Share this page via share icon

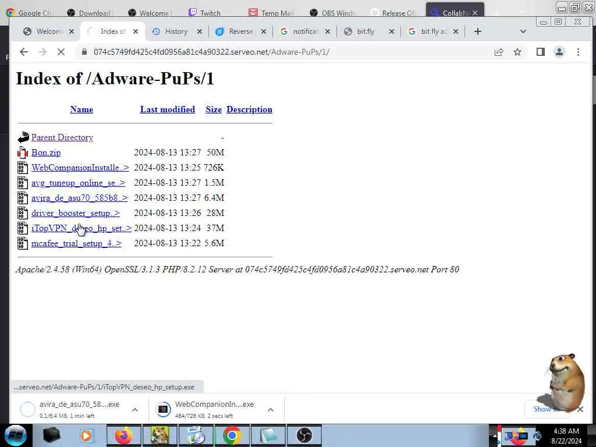point(499,52)
